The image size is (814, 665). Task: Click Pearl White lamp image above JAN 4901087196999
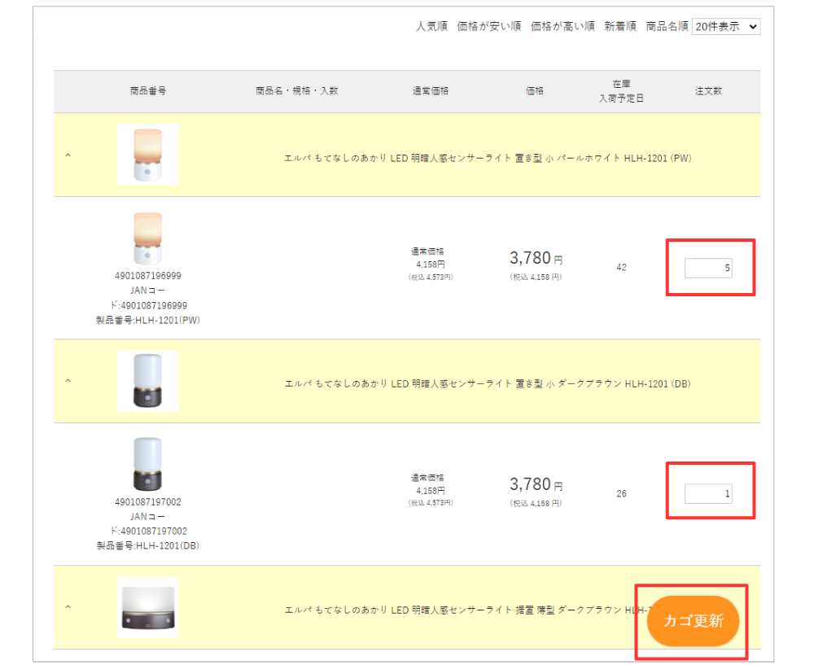pos(147,238)
